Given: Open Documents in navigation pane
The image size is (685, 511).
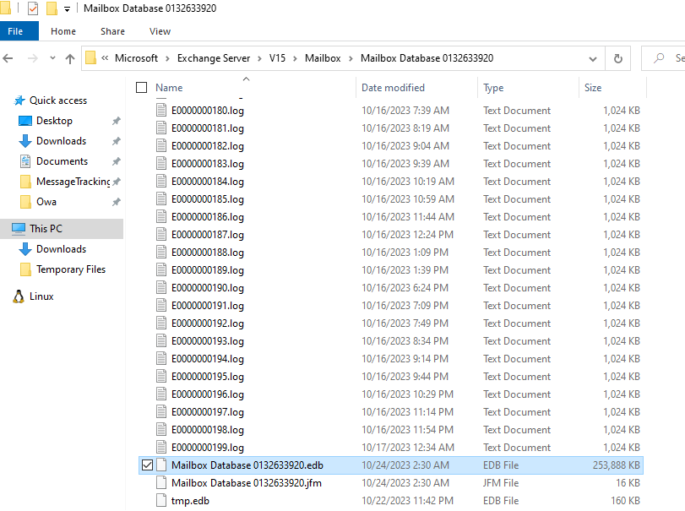Looking at the screenshot, I should coord(62,161).
